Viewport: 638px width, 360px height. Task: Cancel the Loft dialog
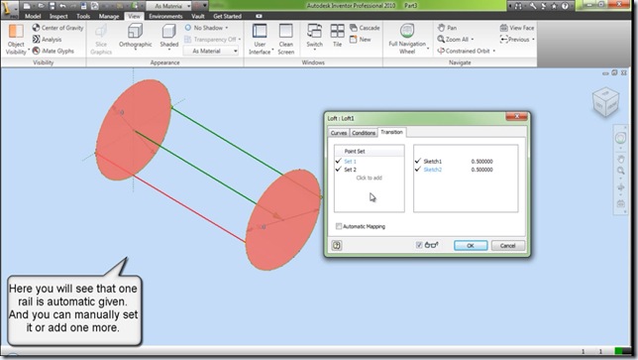[x=508, y=246]
